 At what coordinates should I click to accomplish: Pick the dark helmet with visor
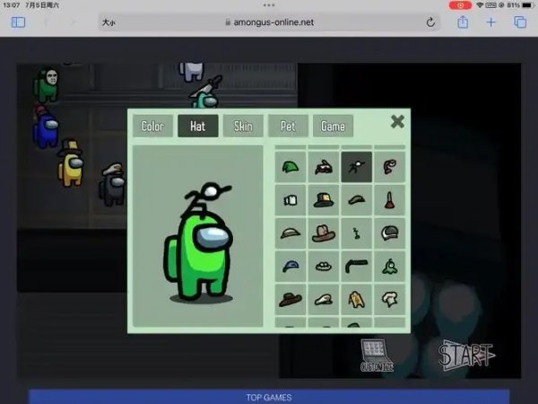pos(389,233)
